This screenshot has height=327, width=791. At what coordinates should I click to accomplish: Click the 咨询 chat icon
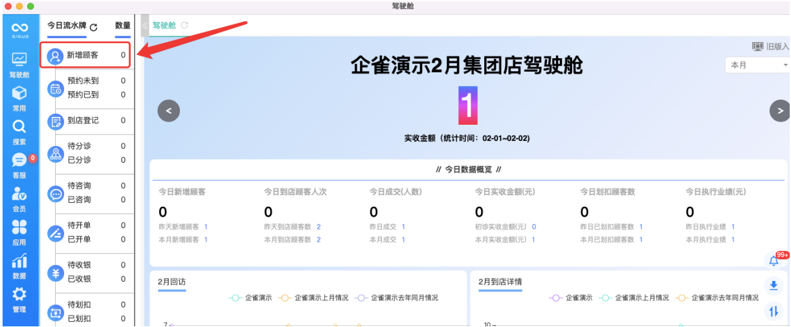pyautogui.click(x=56, y=193)
